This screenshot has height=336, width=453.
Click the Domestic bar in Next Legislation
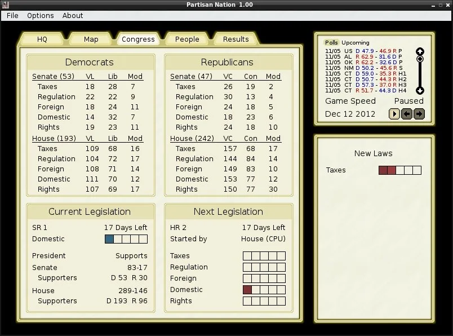click(264, 290)
